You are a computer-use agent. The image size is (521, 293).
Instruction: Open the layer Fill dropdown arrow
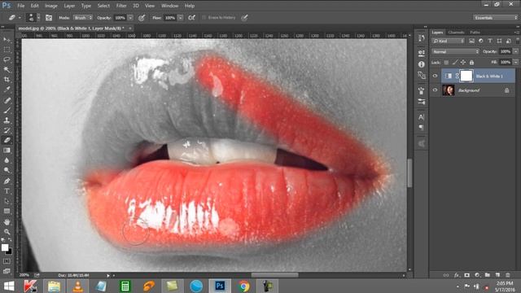515,62
